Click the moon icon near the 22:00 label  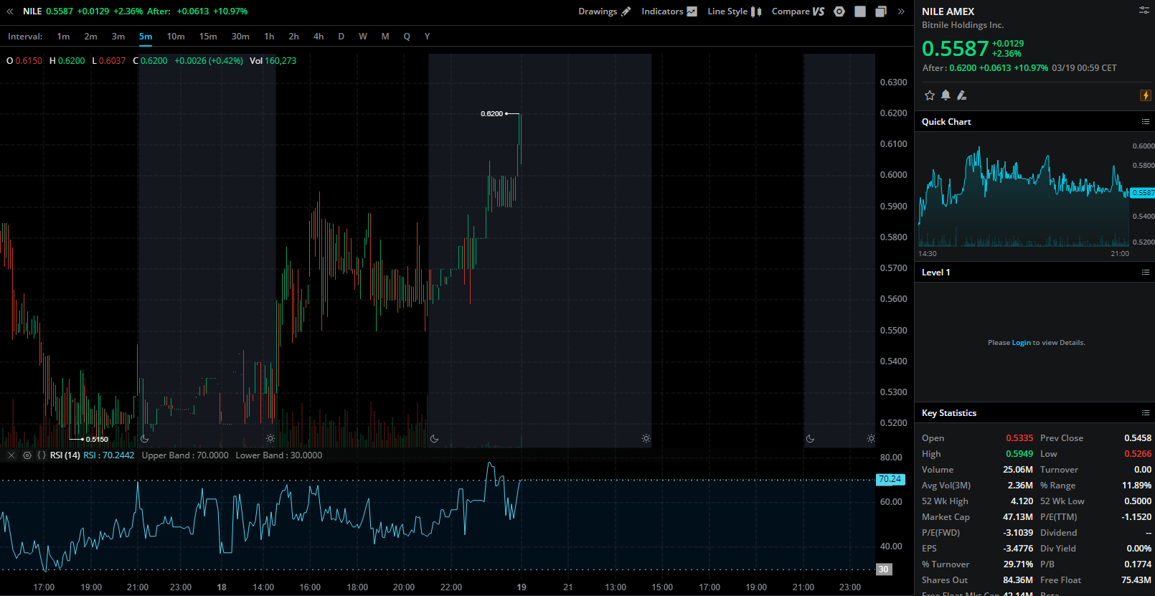click(434, 439)
